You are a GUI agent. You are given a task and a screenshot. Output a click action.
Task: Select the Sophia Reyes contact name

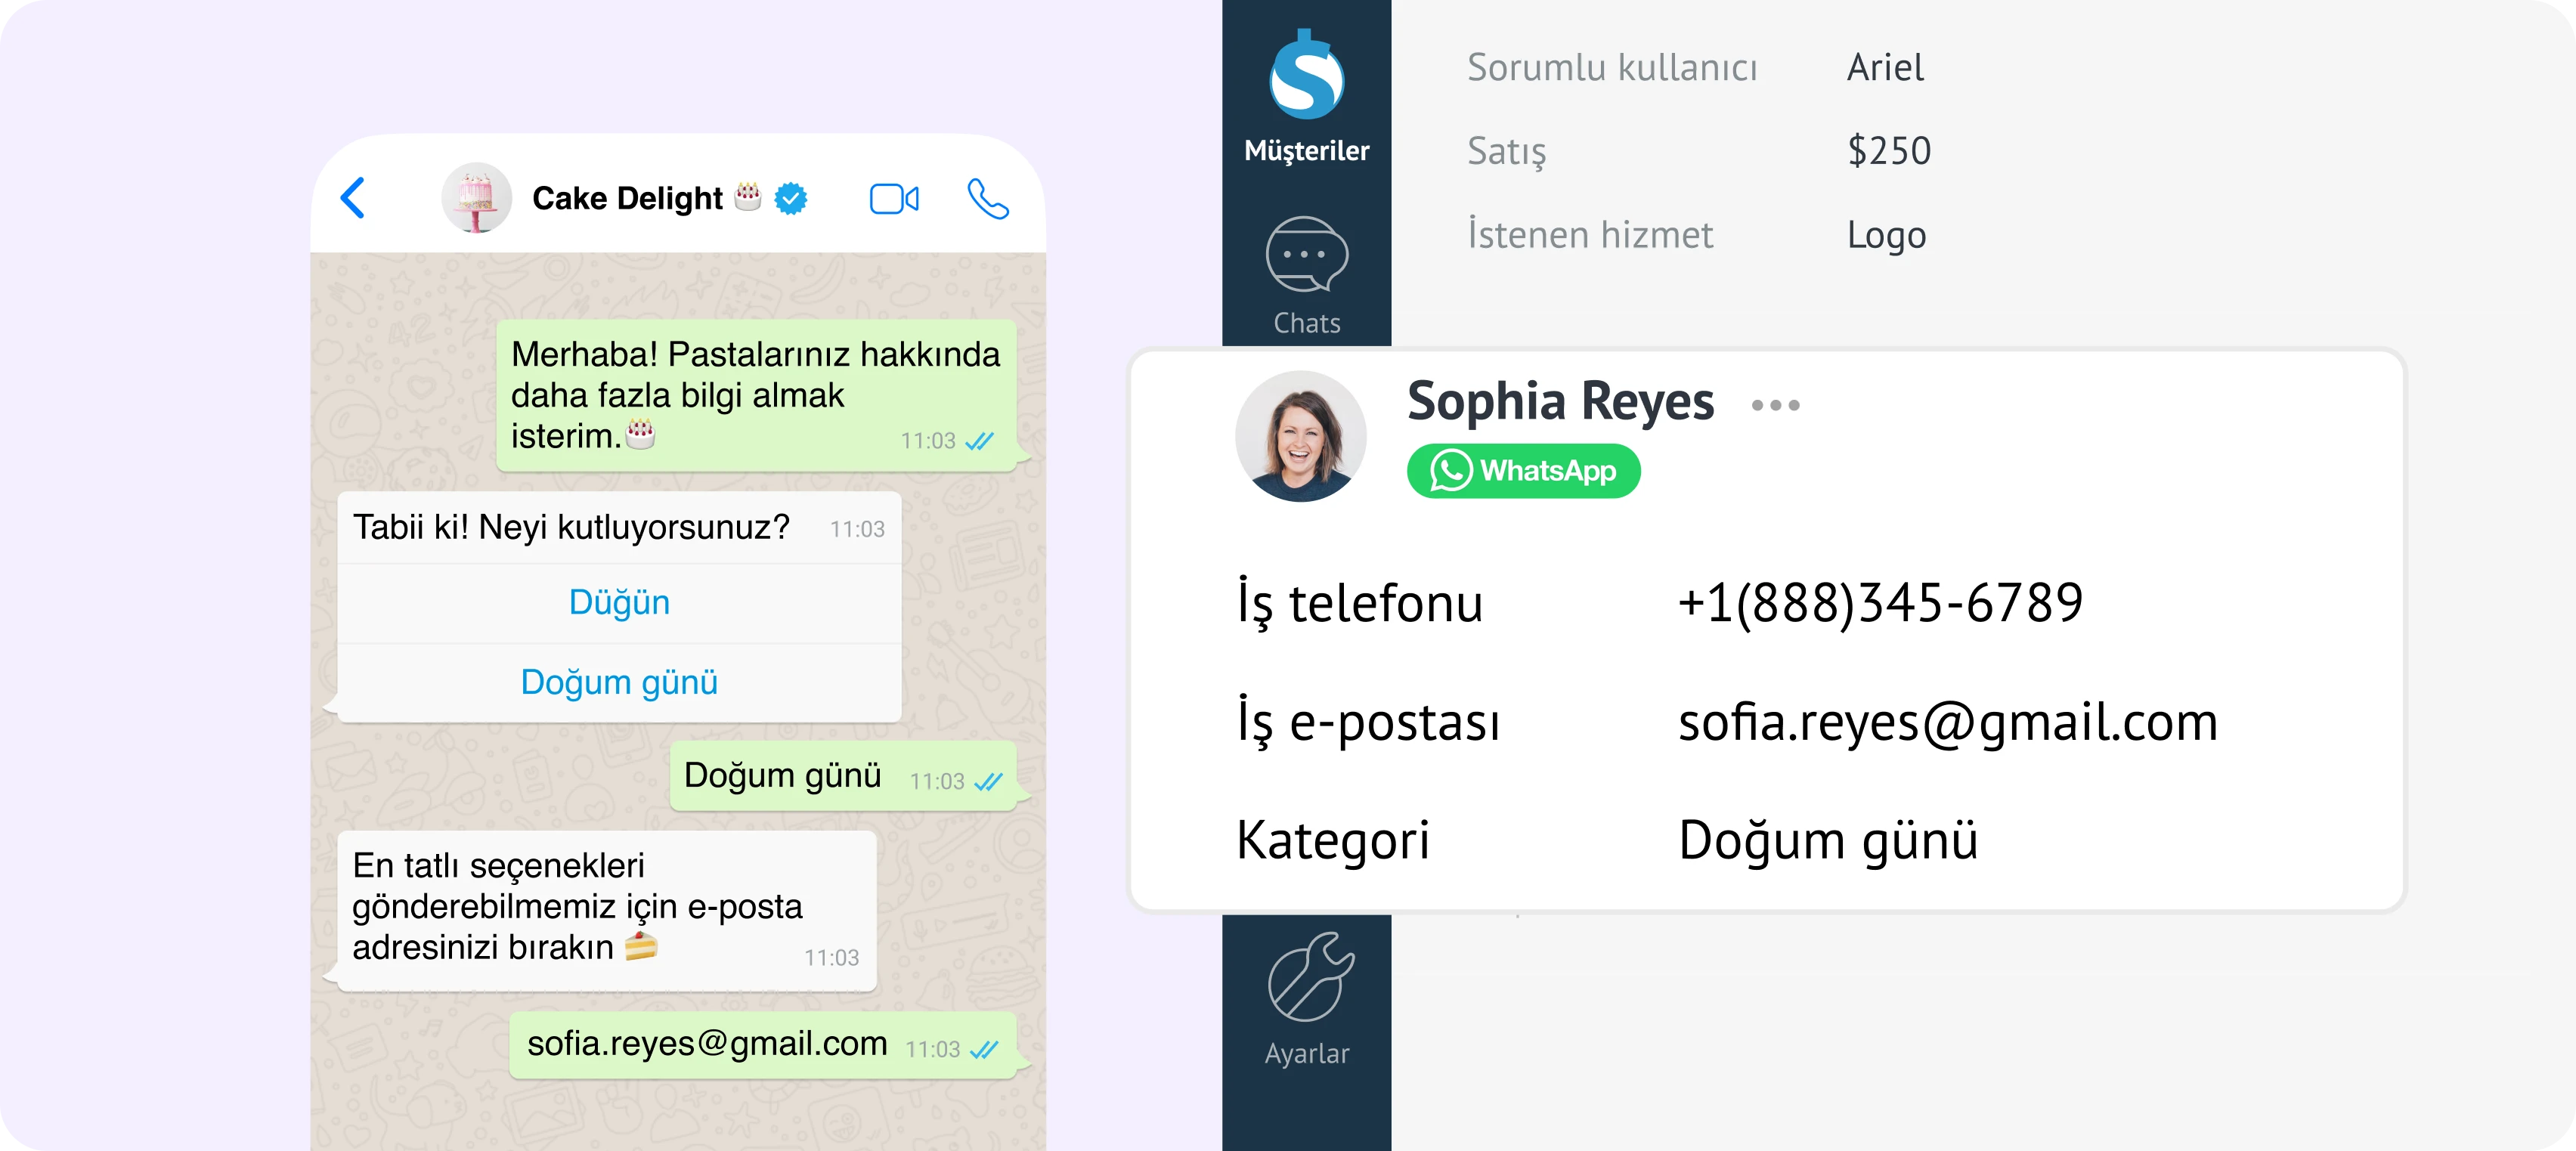(1560, 402)
